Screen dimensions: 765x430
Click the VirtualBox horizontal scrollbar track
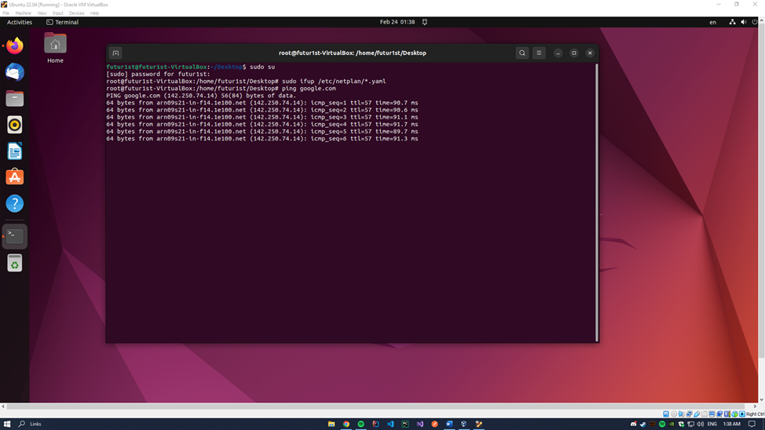click(x=379, y=406)
